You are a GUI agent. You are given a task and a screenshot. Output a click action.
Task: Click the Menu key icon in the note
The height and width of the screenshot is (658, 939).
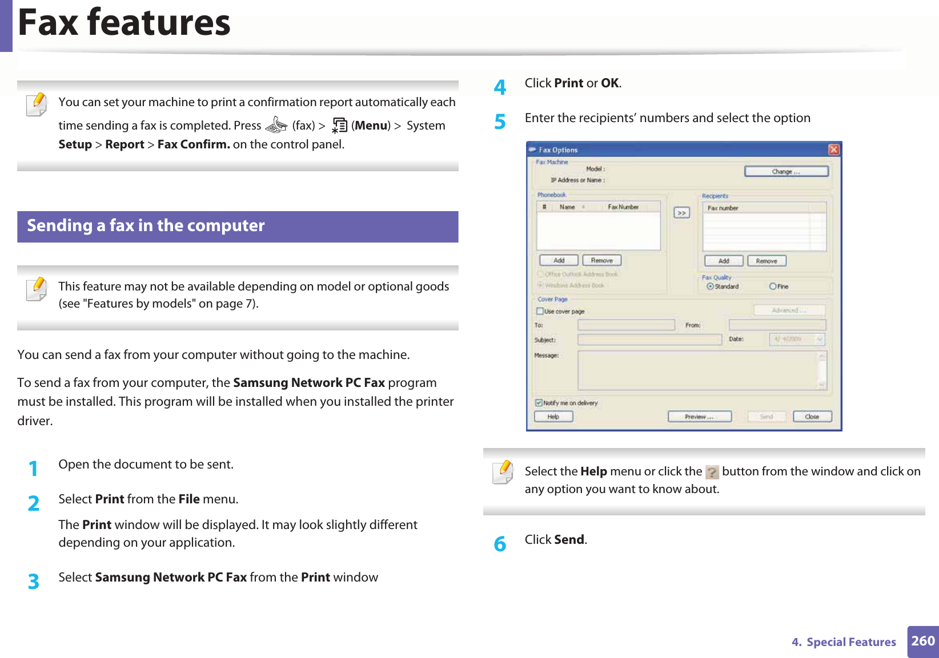point(339,125)
